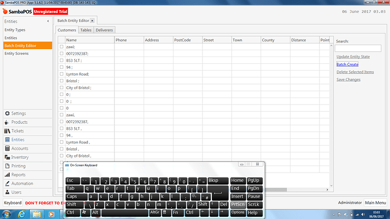Tick checkbox for first 'zawi;' row
This screenshot has height=219, width=390.
62,47
